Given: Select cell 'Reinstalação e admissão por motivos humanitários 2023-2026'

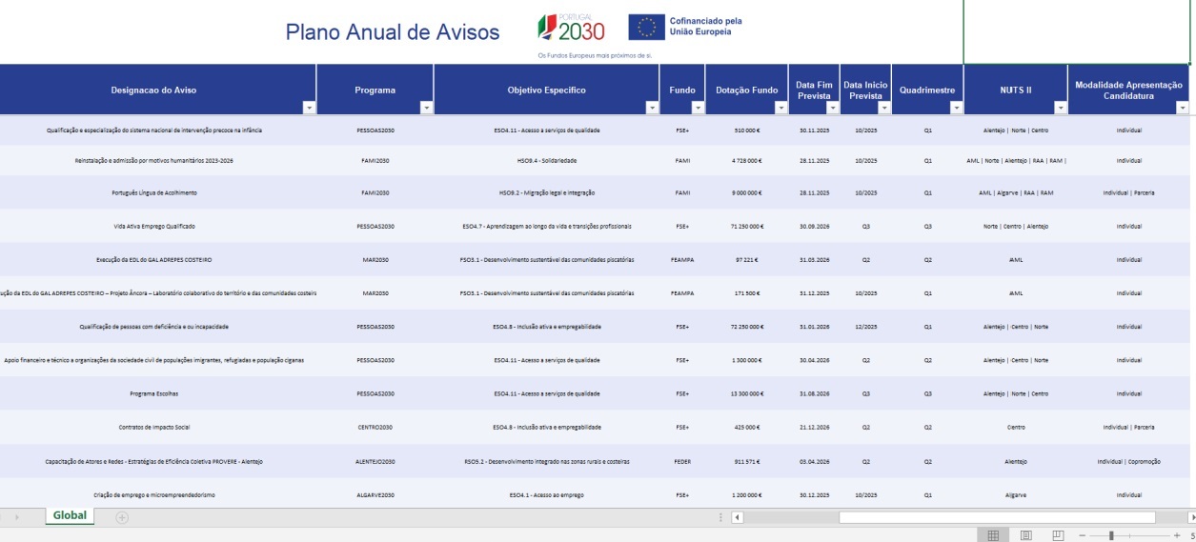Looking at the screenshot, I should pos(154,160).
